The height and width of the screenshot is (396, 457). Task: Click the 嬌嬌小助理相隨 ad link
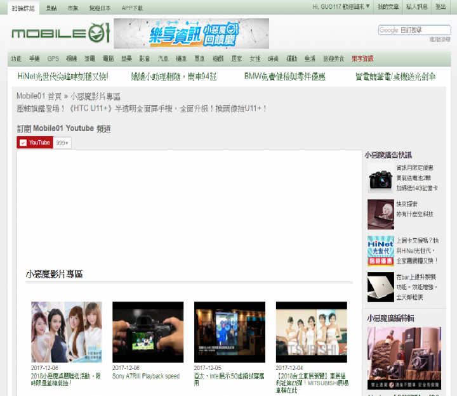click(x=174, y=77)
